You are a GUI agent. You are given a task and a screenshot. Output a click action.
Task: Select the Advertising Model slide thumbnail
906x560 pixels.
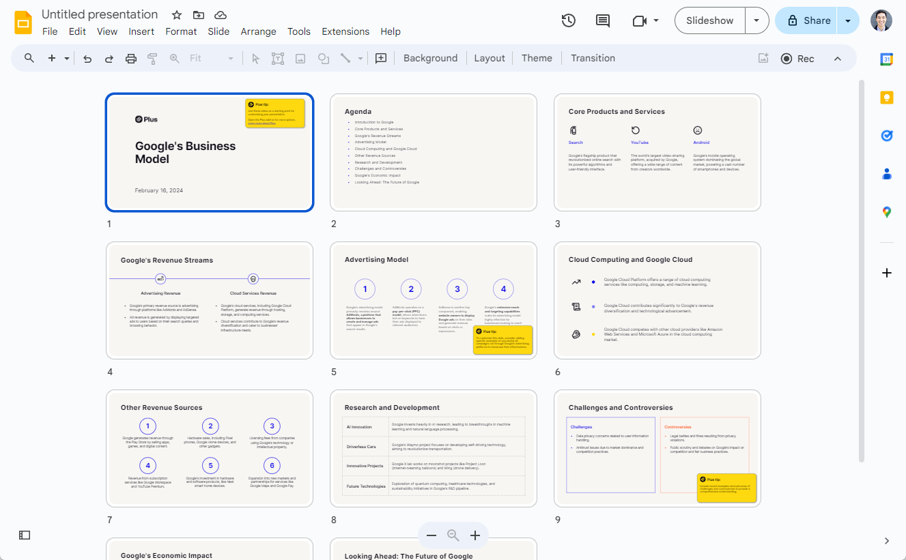coord(434,300)
